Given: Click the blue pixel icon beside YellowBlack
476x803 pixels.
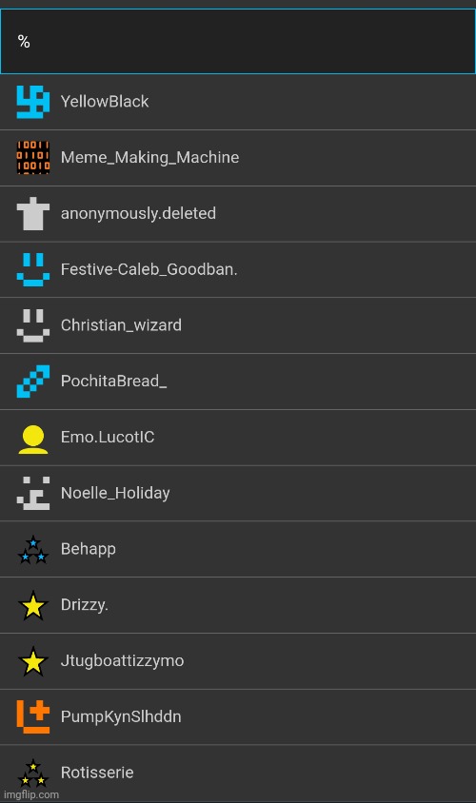Looking at the screenshot, I should pos(32,102).
